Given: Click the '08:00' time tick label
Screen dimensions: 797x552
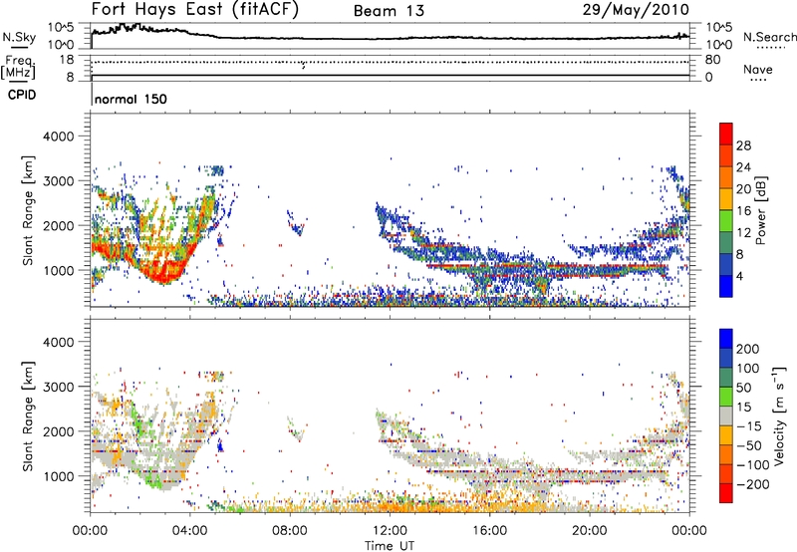Looking at the screenshot, I should click(290, 531).
